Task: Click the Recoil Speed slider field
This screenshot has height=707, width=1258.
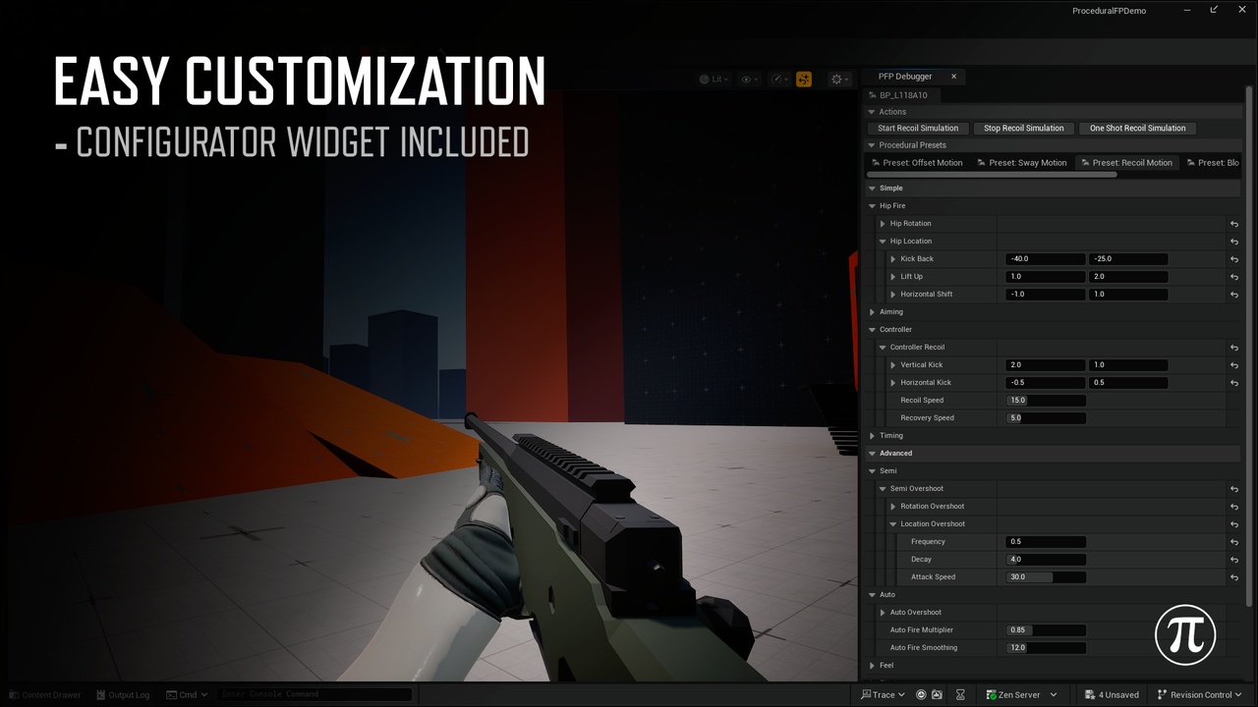Action: 1046,401
